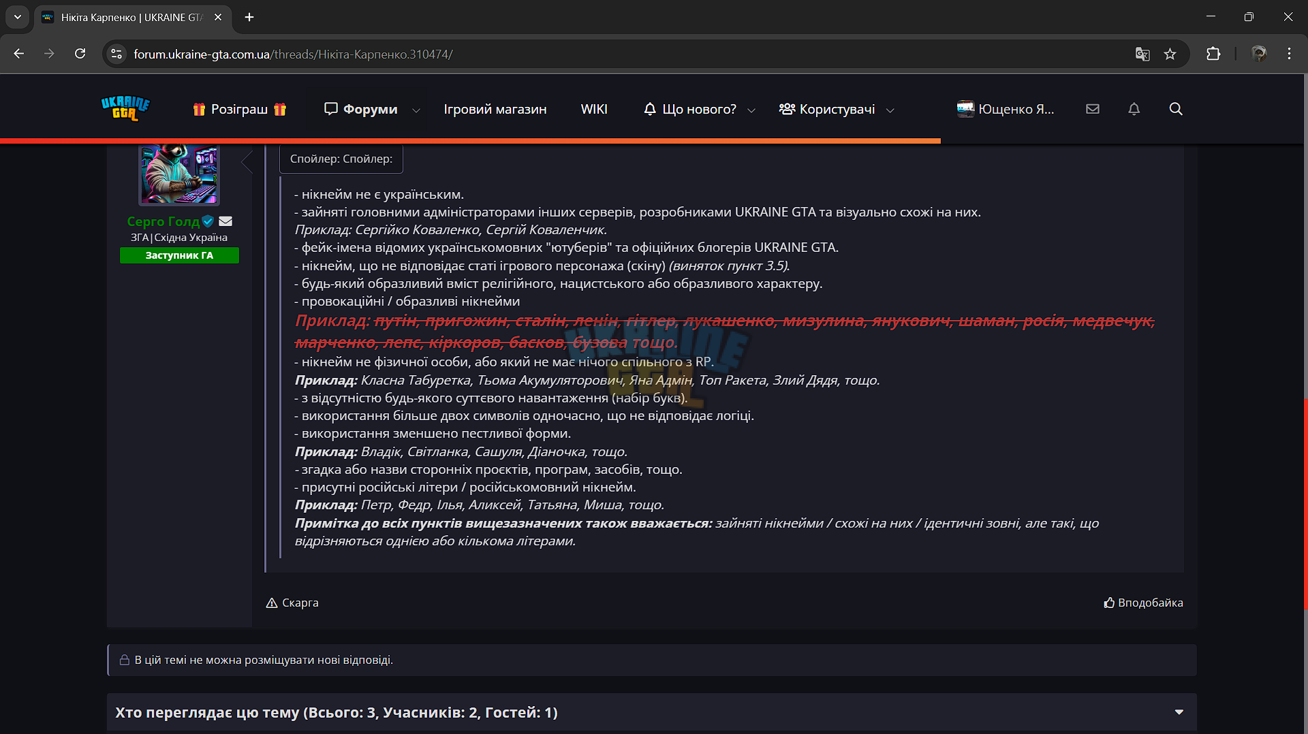The image size is (1308, 734).
Task: Click envelope icon next to Серго Голд
Action: 225,221
